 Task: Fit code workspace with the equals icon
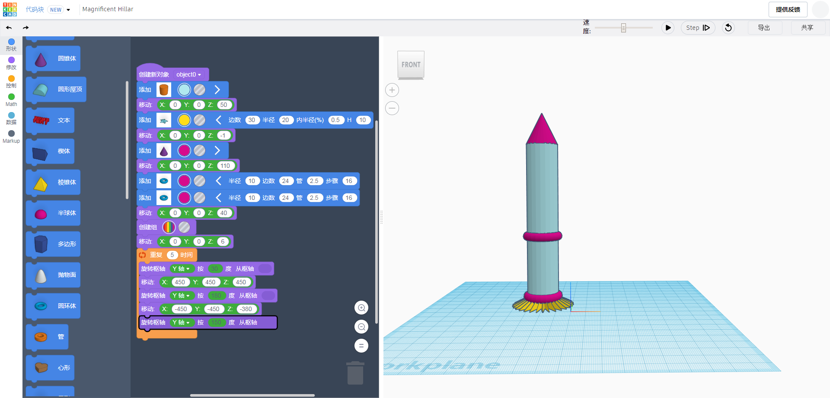pyautogui.click(x=361, y=346)
